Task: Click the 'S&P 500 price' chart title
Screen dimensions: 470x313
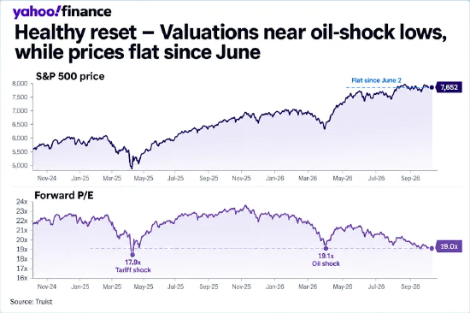Action: coord(70,76)
